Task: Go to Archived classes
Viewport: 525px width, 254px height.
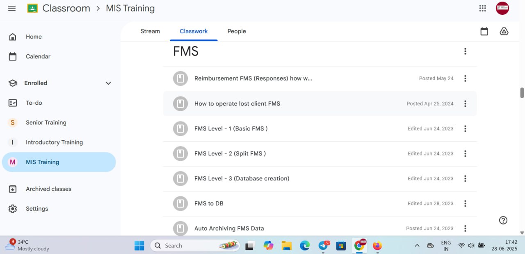Action: tap(48, 189)
